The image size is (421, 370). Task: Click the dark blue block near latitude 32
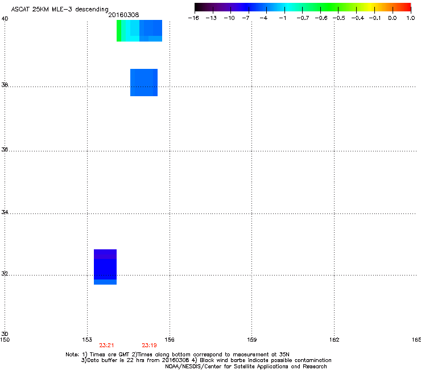105,269
